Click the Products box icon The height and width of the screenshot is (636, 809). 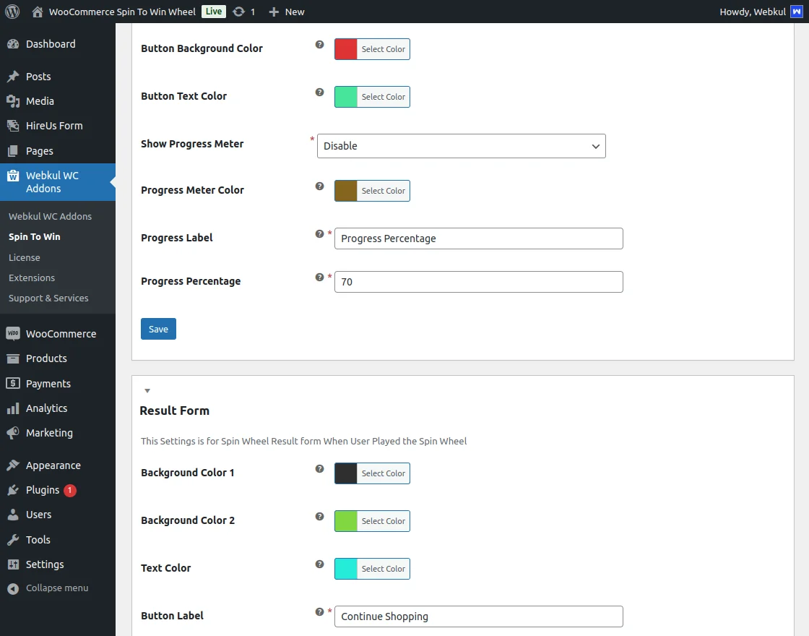point(13,358)
